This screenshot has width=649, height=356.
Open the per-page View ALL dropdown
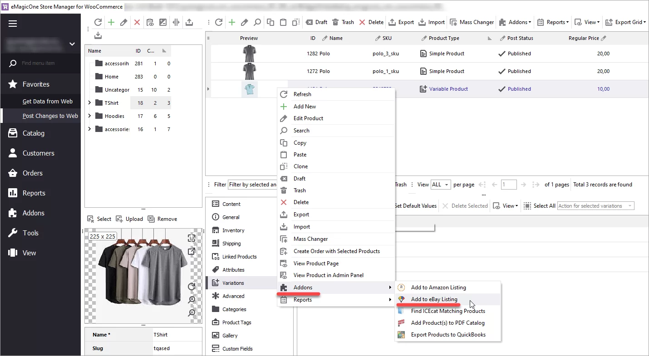(440, 185)
